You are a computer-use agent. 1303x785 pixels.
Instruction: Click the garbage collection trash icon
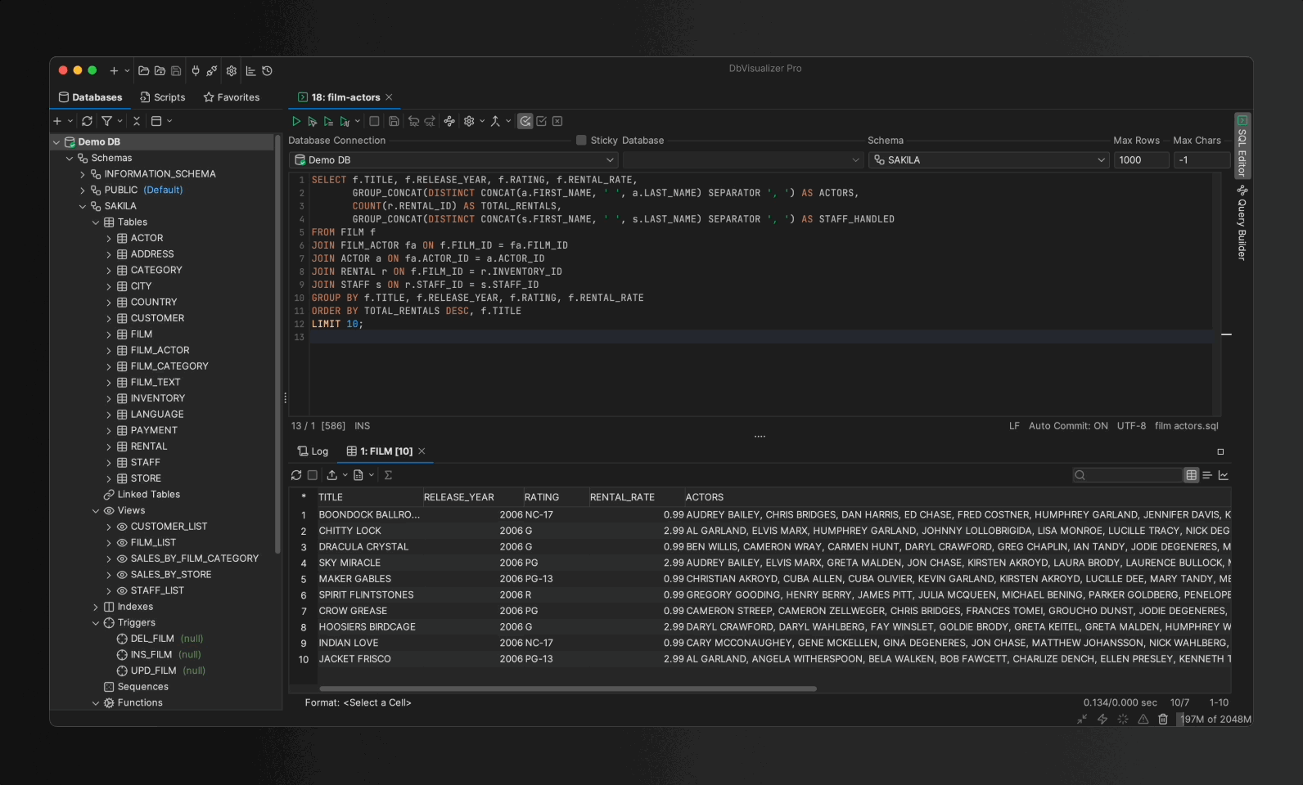[x=1163, y=720]
